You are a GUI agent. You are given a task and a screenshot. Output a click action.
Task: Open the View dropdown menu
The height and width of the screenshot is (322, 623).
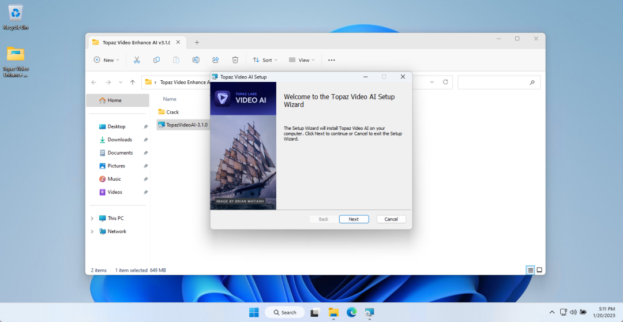302,60
